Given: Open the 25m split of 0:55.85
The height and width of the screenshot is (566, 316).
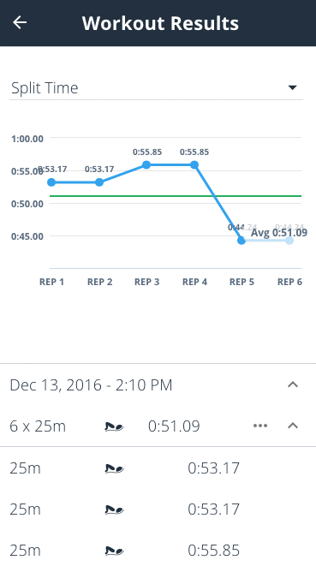Looking at the screenshot, I should (156, 551).
